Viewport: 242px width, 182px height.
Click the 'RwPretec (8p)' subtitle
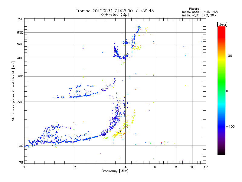point(115,15)
